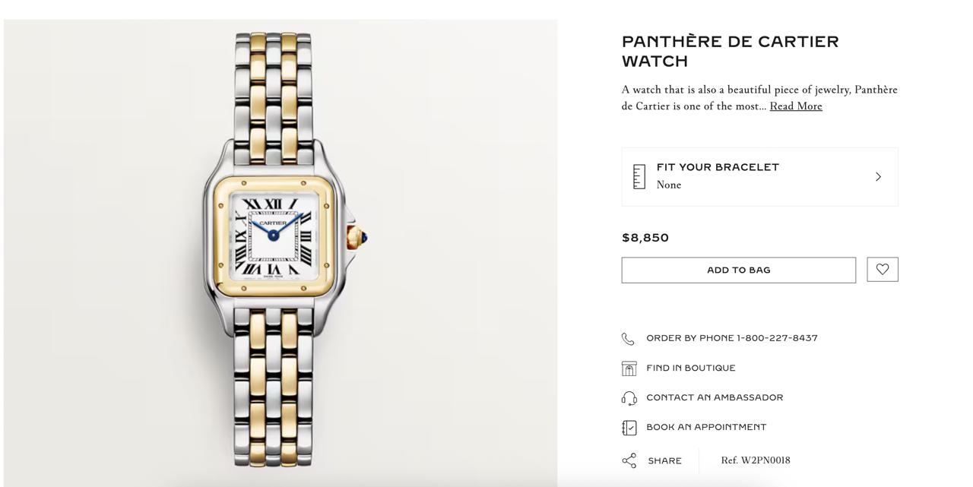Click the phone icon for ordering

pos(629,339)
